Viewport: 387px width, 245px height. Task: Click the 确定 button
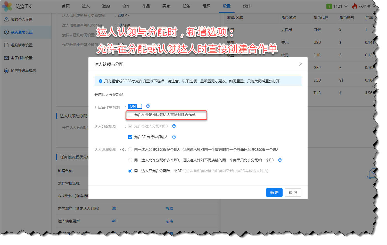(274, 192)
